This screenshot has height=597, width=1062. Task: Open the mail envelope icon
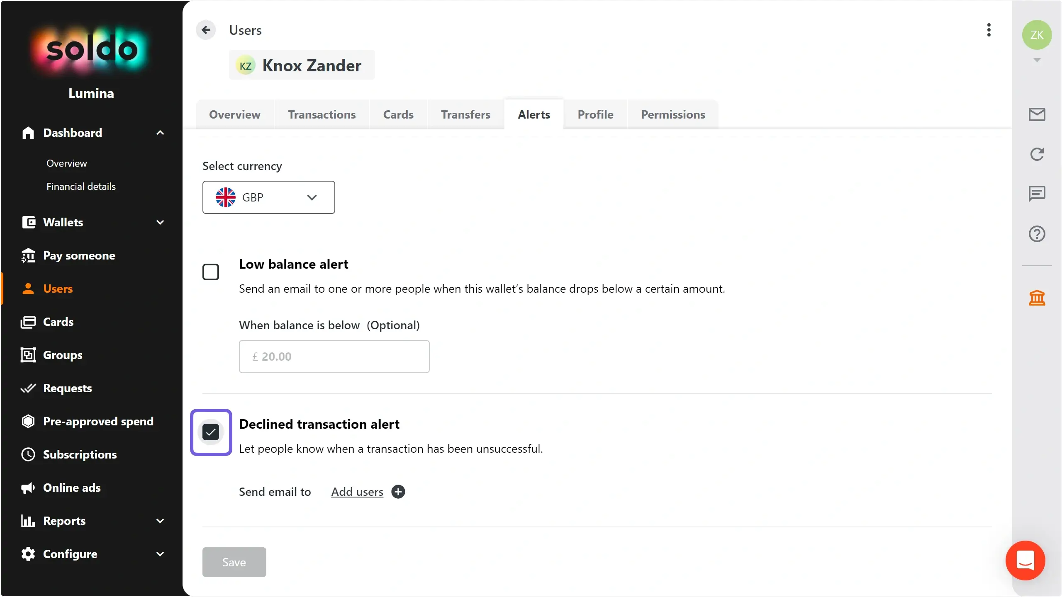[x=1037, y=114]
